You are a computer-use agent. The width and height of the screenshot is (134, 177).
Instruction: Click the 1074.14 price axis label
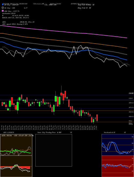point(131,108)
